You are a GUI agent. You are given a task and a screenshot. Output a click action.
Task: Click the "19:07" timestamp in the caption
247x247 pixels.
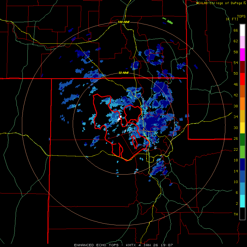tap(167, 245)
